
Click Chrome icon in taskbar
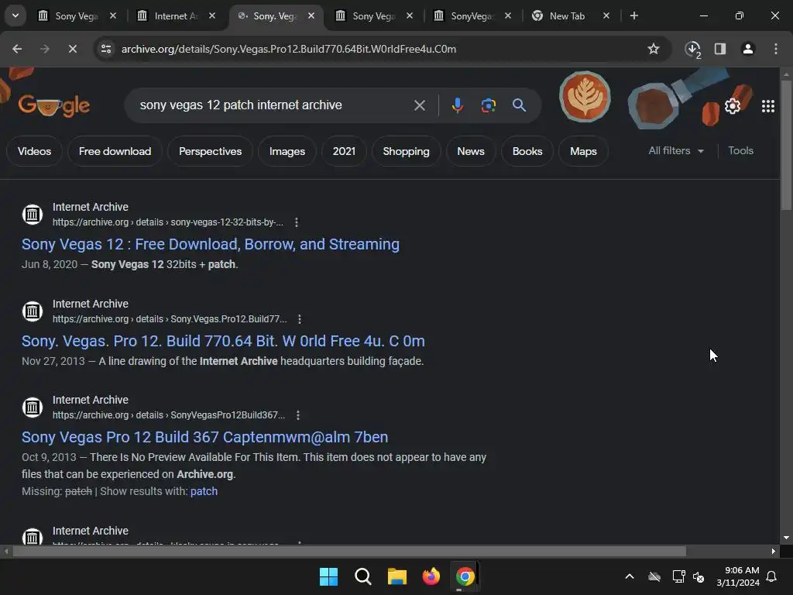pos(465,576)
